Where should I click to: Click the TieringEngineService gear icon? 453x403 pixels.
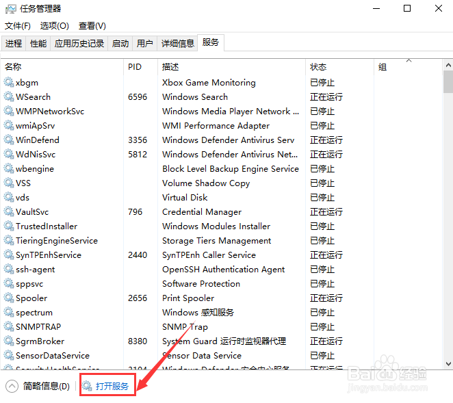click(9, 240)
